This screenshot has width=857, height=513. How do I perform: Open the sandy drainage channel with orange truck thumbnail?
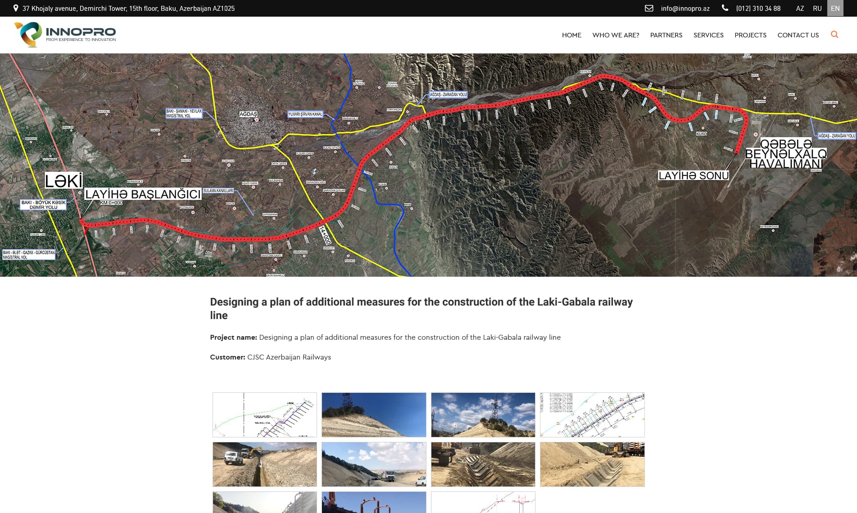tap(592, 464)
